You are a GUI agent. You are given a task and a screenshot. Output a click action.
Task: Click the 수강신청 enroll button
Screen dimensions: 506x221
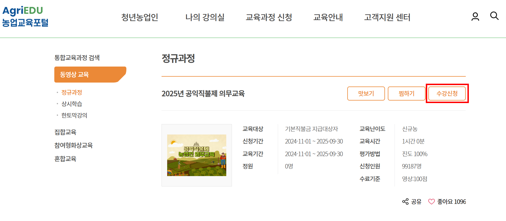click(x=447, y=94)
